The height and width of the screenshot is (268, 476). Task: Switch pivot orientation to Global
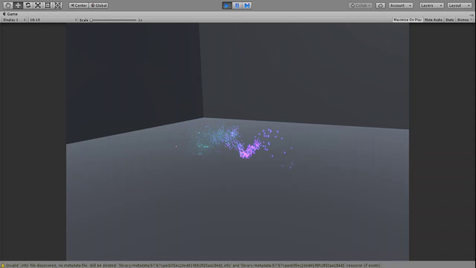click(x=99, y=5)
